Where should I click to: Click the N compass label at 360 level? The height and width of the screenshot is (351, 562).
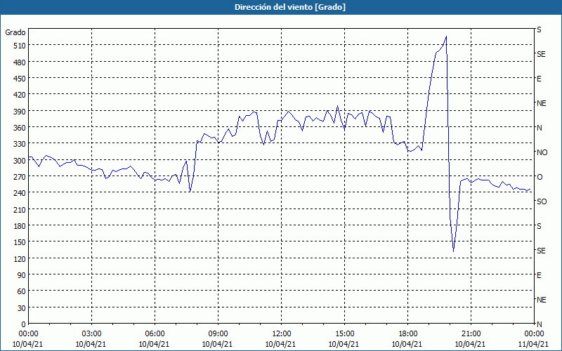(539, 128)
